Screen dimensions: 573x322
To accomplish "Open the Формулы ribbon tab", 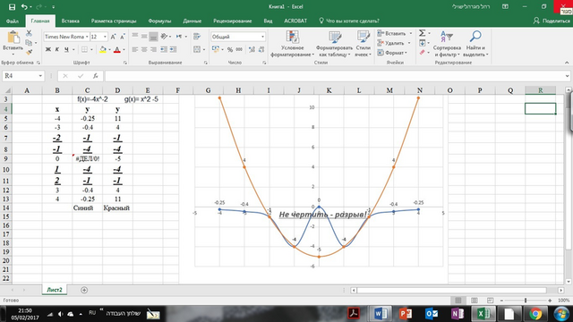I will [x=159, y=21].
